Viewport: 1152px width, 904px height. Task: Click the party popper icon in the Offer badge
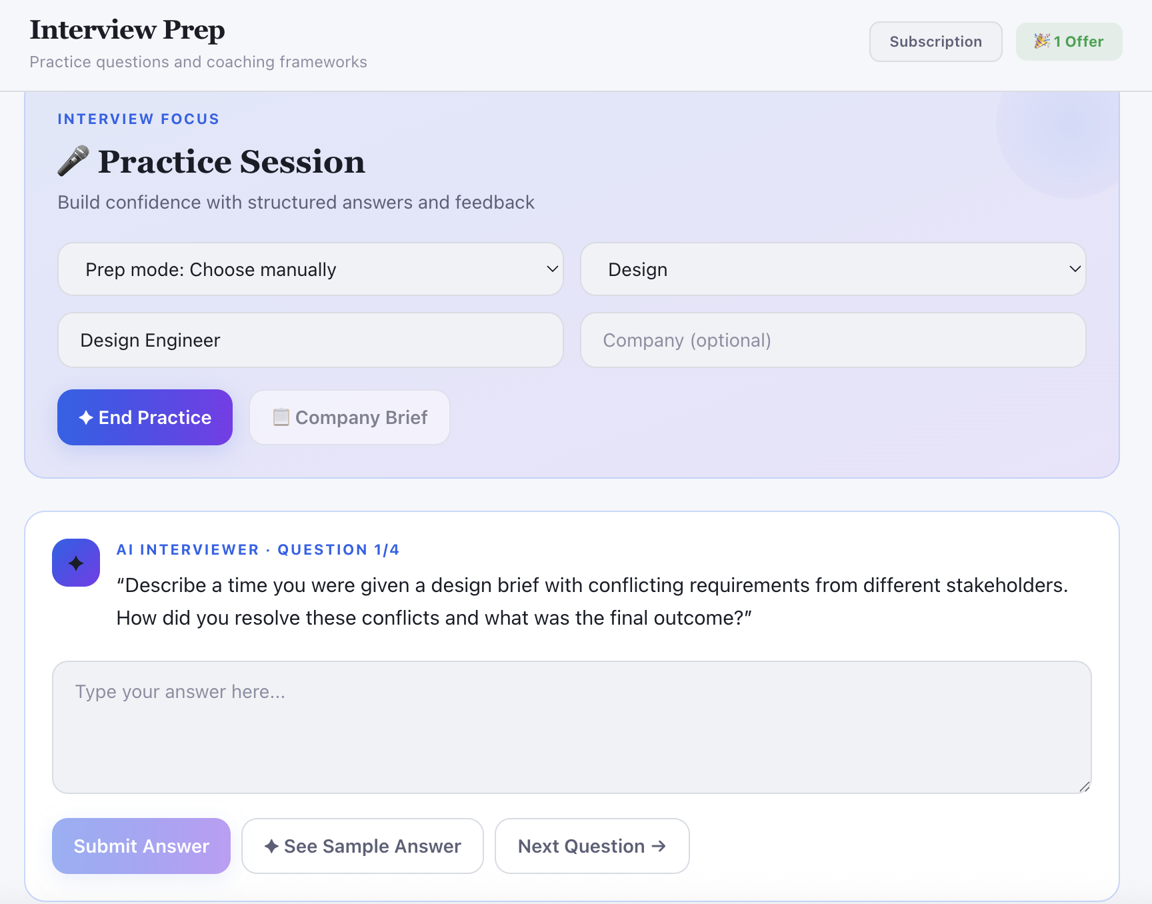(x=1043, y=41)
